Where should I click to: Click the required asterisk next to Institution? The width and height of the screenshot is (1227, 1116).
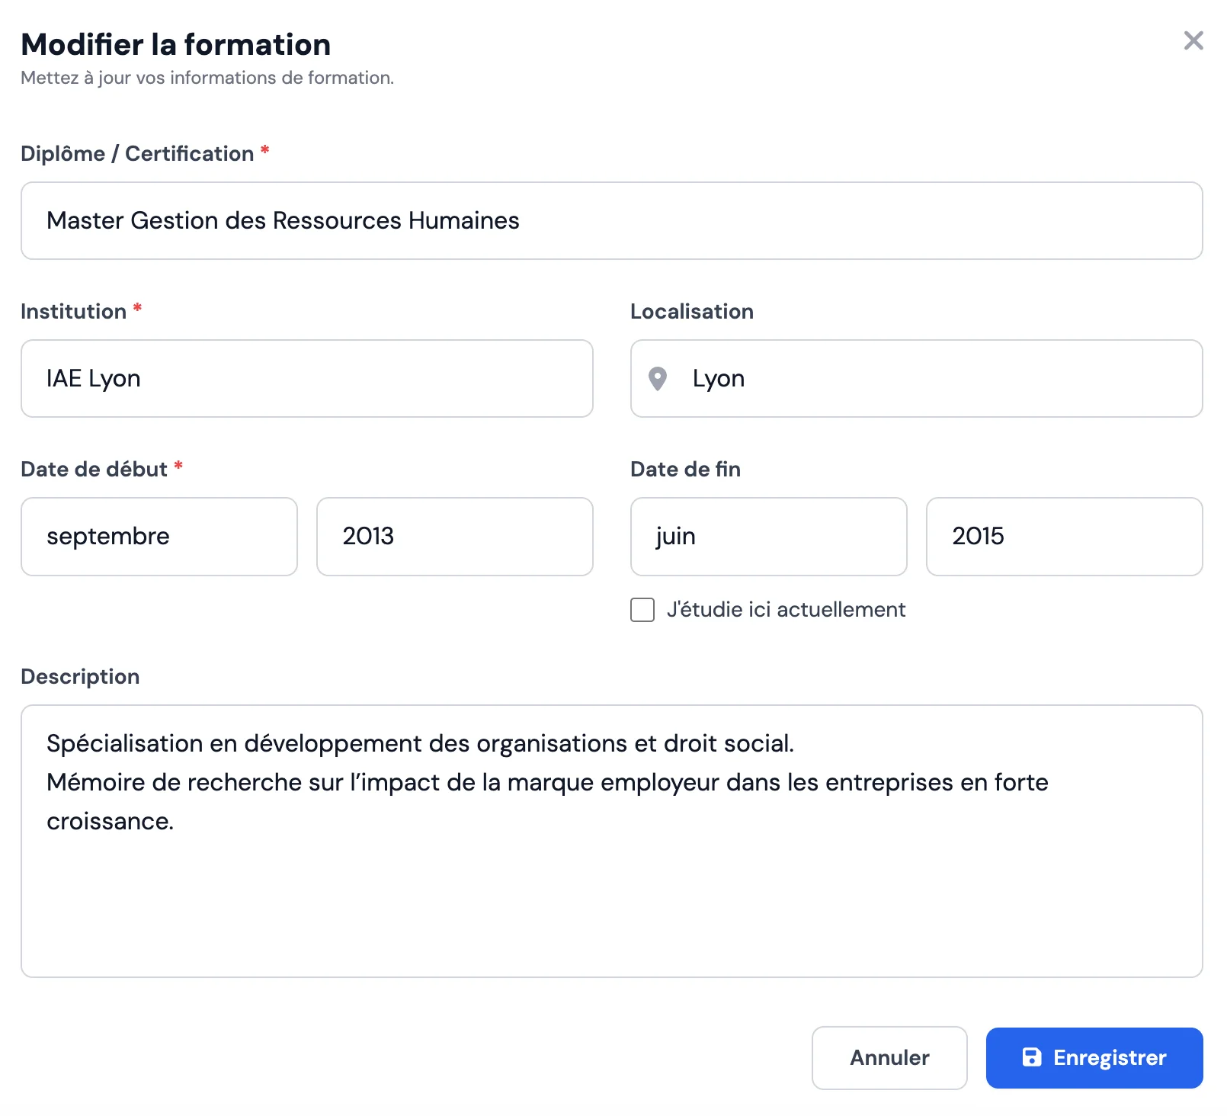tap(138, 307)
